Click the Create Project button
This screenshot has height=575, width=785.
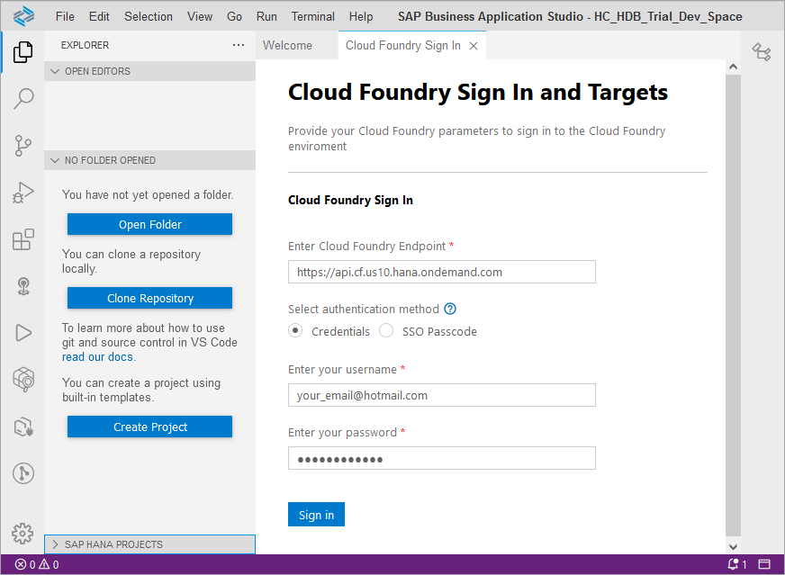[149, 427]
